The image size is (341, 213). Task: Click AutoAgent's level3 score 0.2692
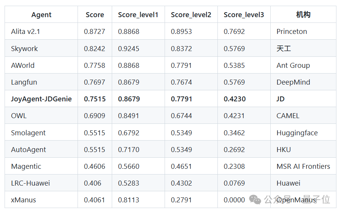tap(234, 149)
